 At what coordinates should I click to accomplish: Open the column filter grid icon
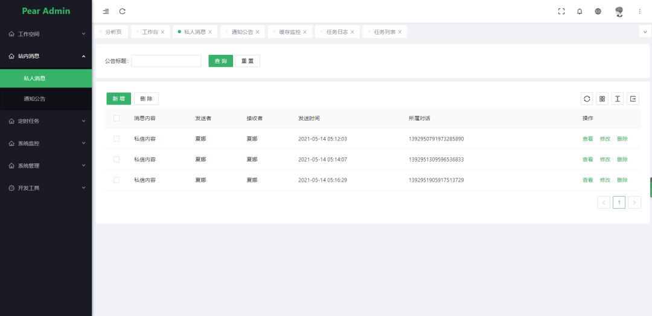602,99
